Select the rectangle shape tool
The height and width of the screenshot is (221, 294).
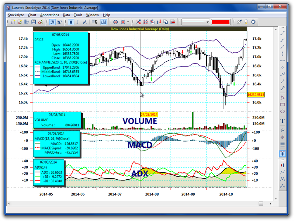[x=283, y=105]
